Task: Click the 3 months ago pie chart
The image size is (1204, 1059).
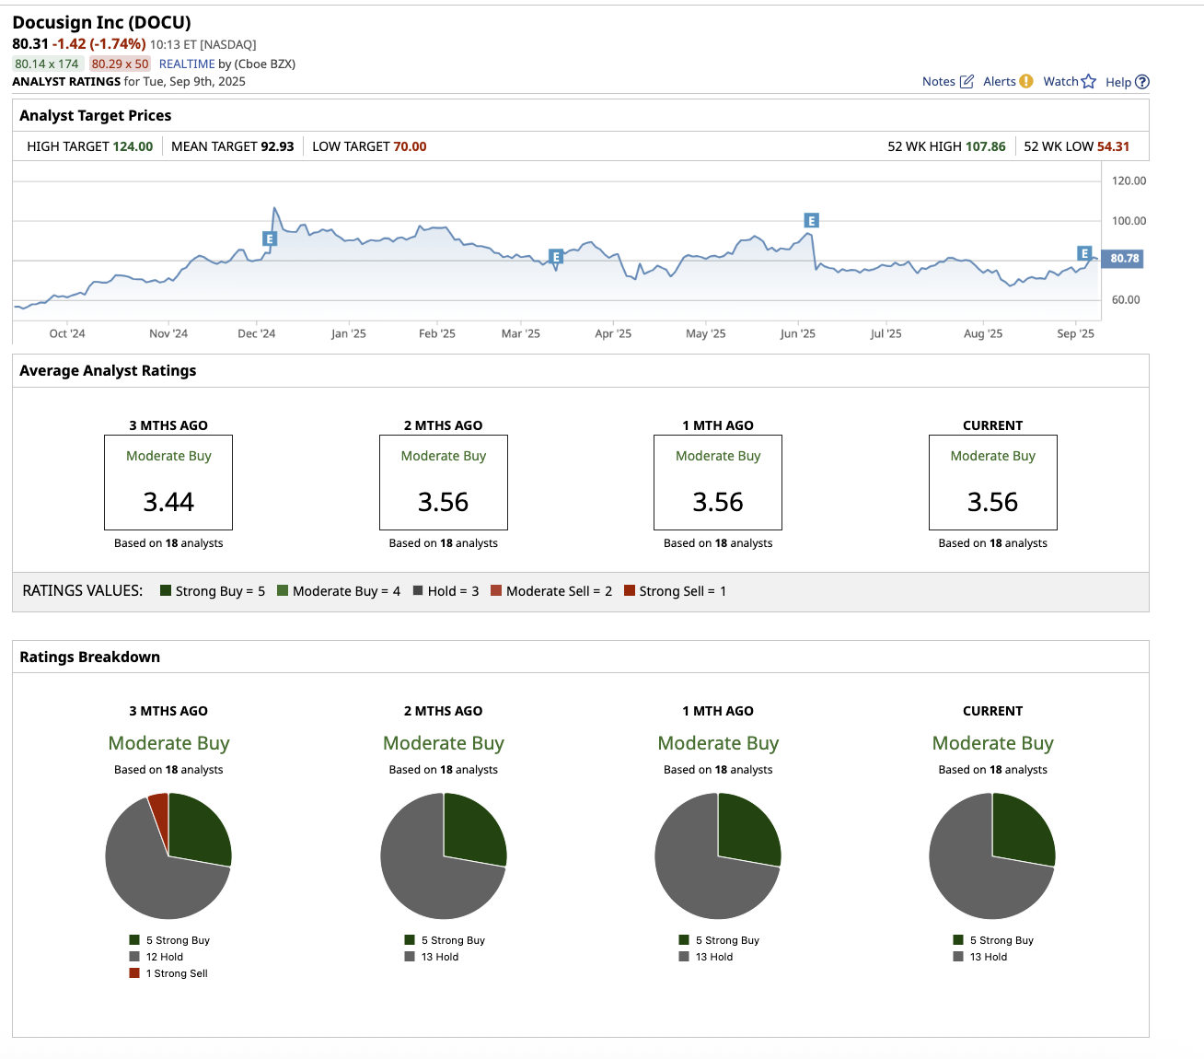Action: point(168,856)
